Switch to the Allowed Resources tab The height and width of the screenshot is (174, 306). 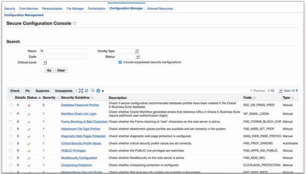160,9
